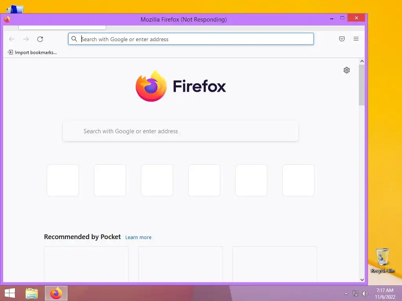Click the desktop icon behind Firefox window
This screenshot has width=402, height=301.
[x=15, y=10]
